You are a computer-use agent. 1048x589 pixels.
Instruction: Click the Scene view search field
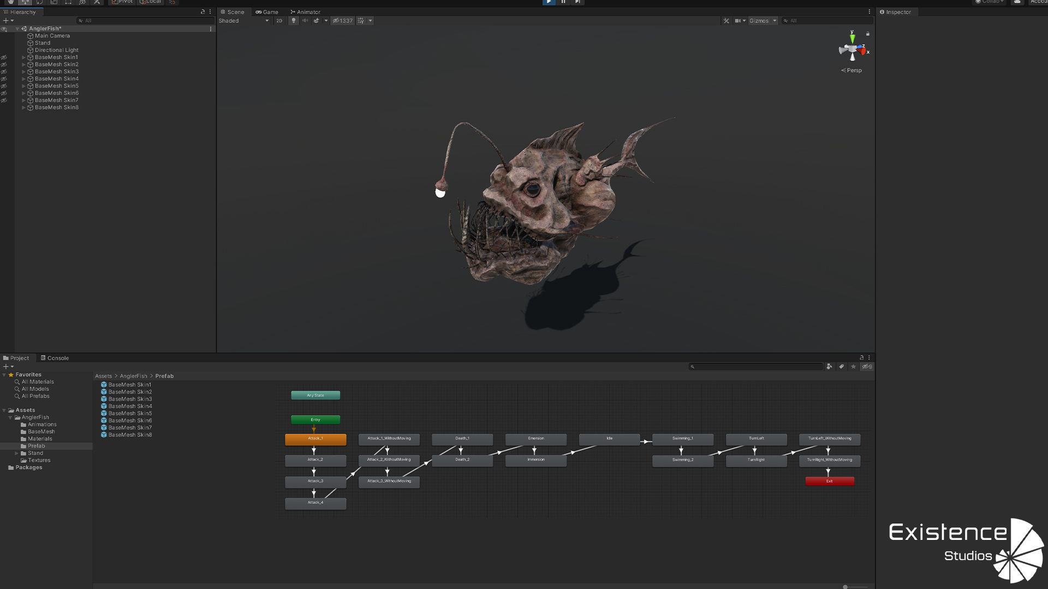pos(826,21)
